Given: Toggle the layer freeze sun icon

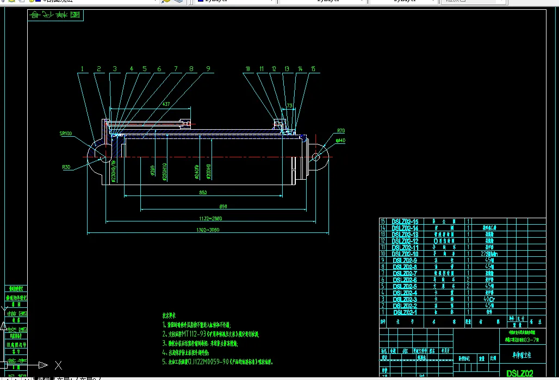Looking at the screenshot, I should tap(12, 1).
